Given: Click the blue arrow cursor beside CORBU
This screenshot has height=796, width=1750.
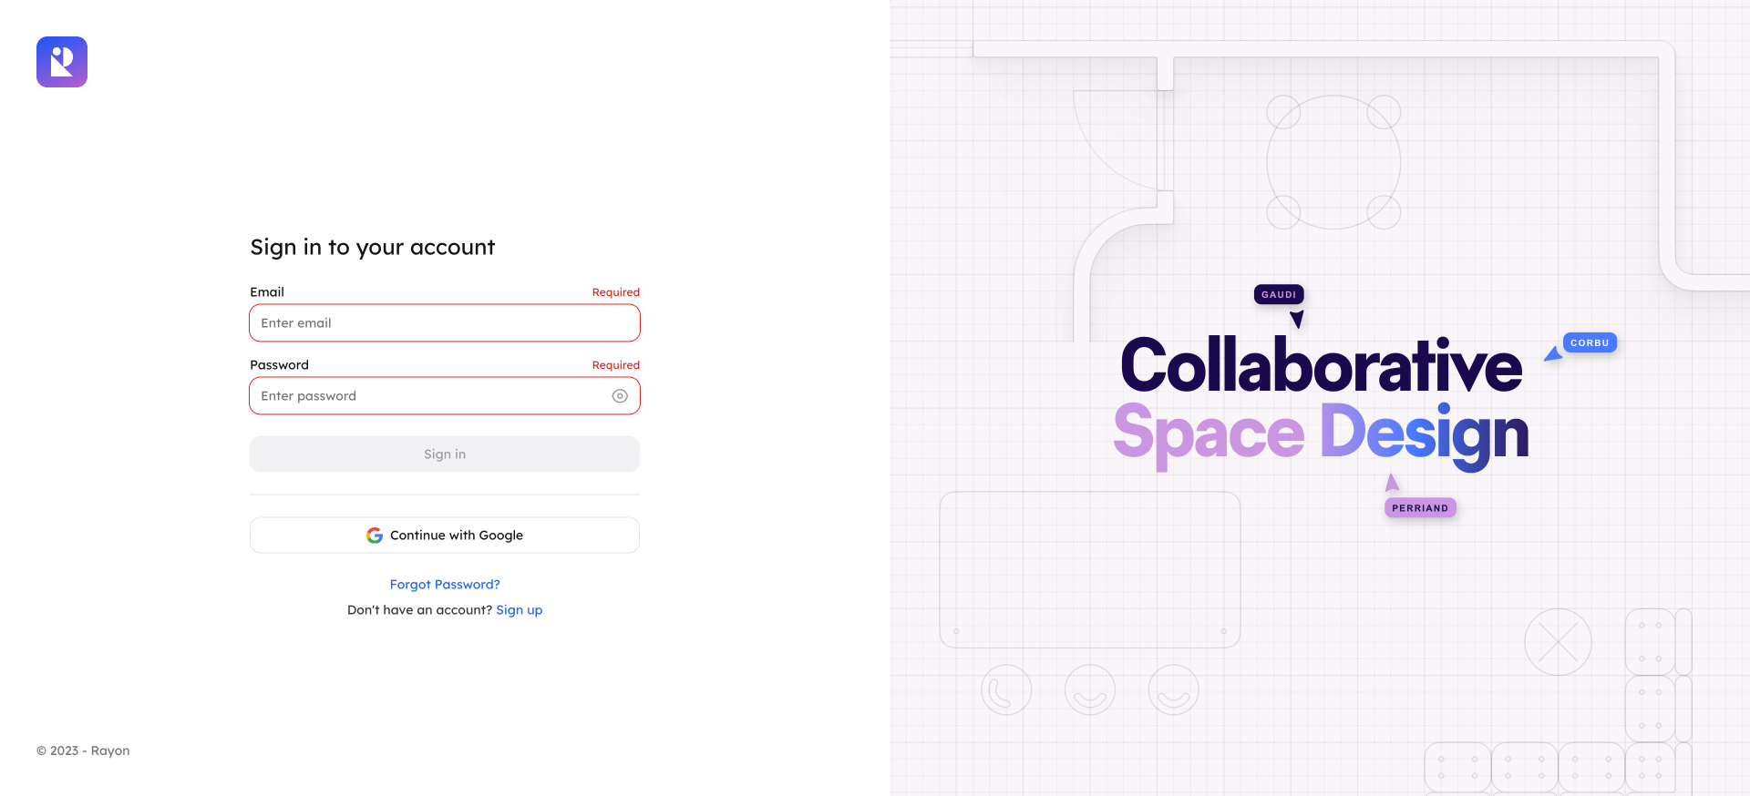Looking at the screenshot, I should click(1553, 354).
